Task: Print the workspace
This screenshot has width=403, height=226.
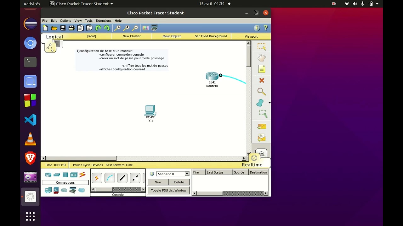Action: [72, 28]
